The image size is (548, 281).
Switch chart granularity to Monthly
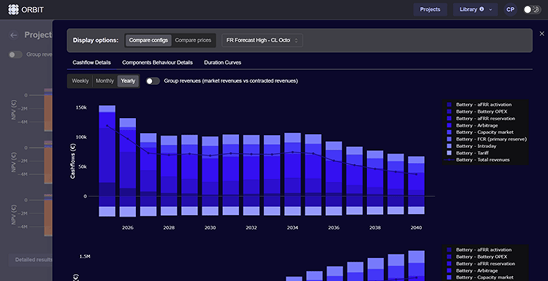pyautogui.click(x=105, y=81)
